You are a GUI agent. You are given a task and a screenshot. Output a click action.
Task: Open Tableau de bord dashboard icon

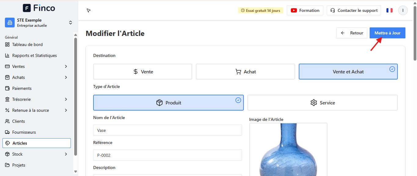pyautogui.click(x=7, y=44)
